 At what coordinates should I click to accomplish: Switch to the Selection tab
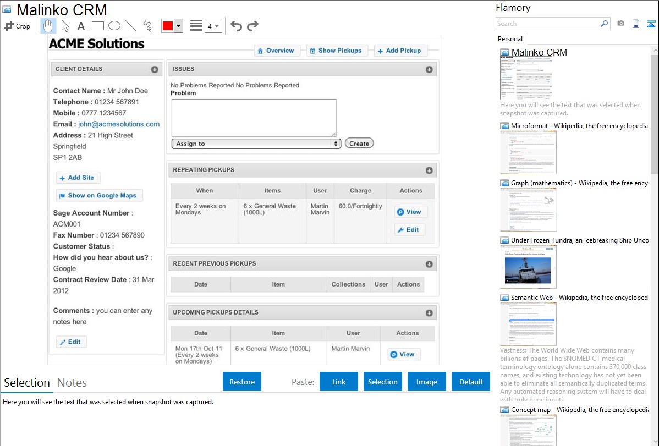(x=27, y=383)
